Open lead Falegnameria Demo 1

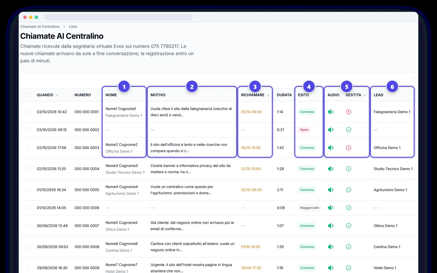click(392, 112)
